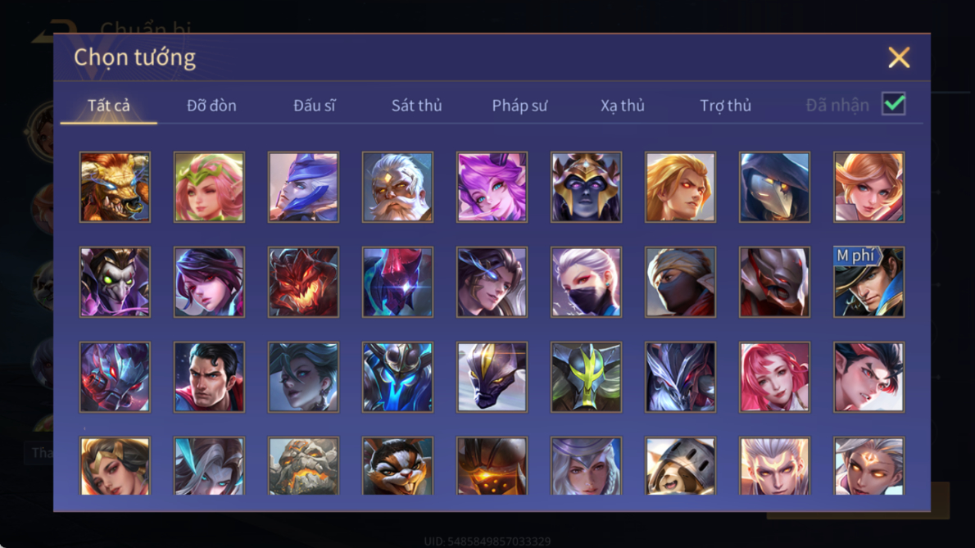The width and height of the screenshot is (975, 548).
Task: Switch to the Đấu sĩ tab
Action: pyautogui.click(x=314, y=106)
